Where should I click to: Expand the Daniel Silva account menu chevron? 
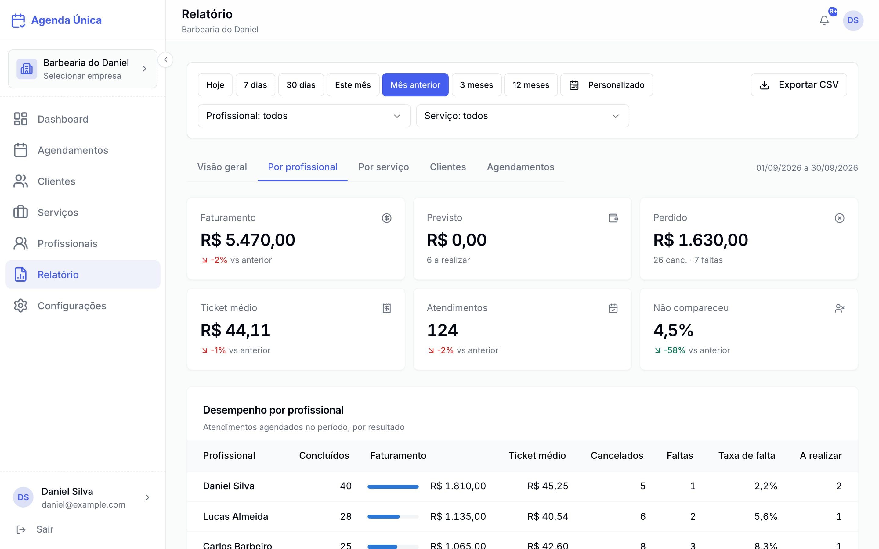click(147, 497)
